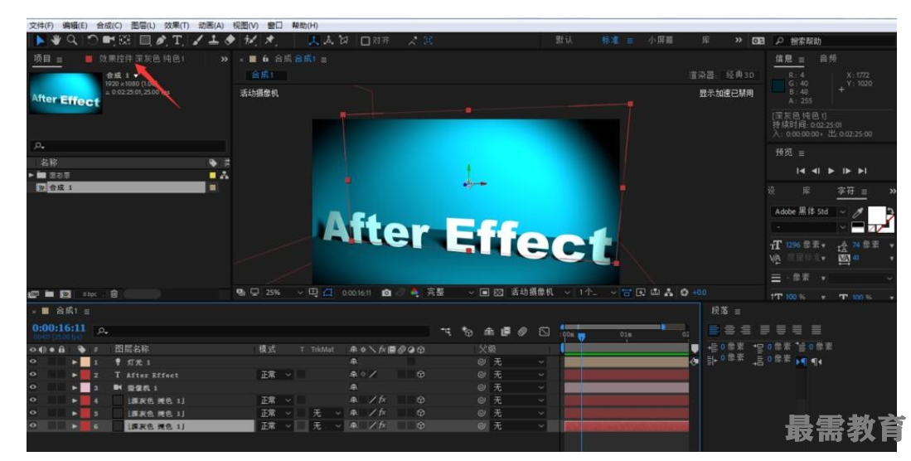The height and width of the screenshot is (461, 911).
Task: Open the 完整 resolution dropdown
Action: point(451,293)
